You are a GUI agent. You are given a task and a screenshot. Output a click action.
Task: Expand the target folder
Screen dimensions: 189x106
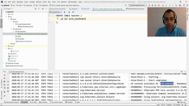(x=6, y=46)
